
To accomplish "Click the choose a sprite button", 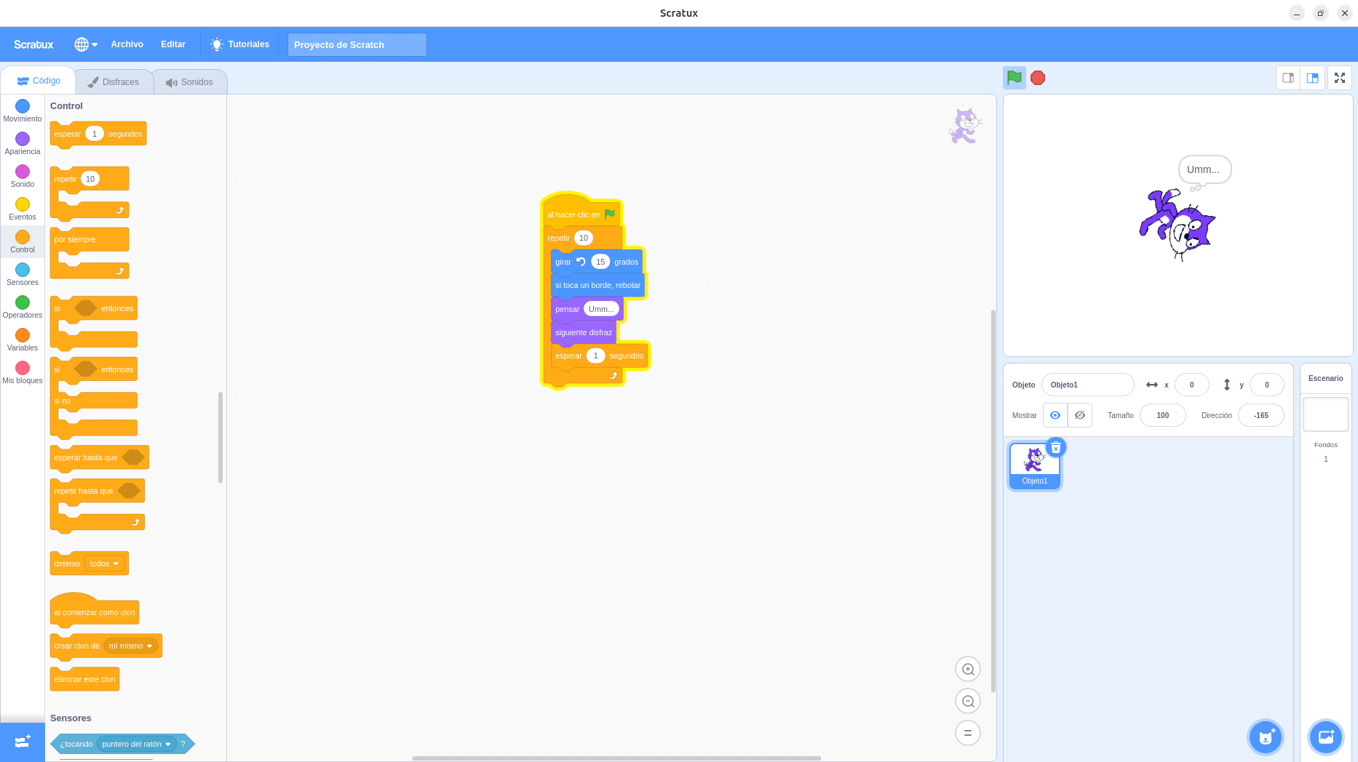I will click(1266, 737).
